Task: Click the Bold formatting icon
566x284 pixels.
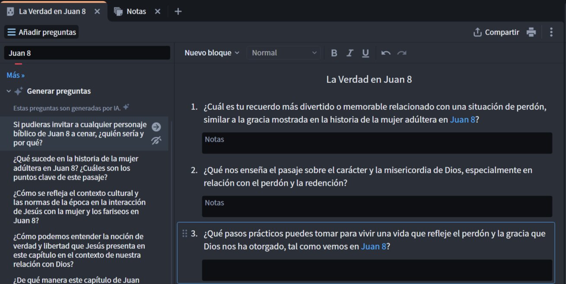Action: point(334,53)
